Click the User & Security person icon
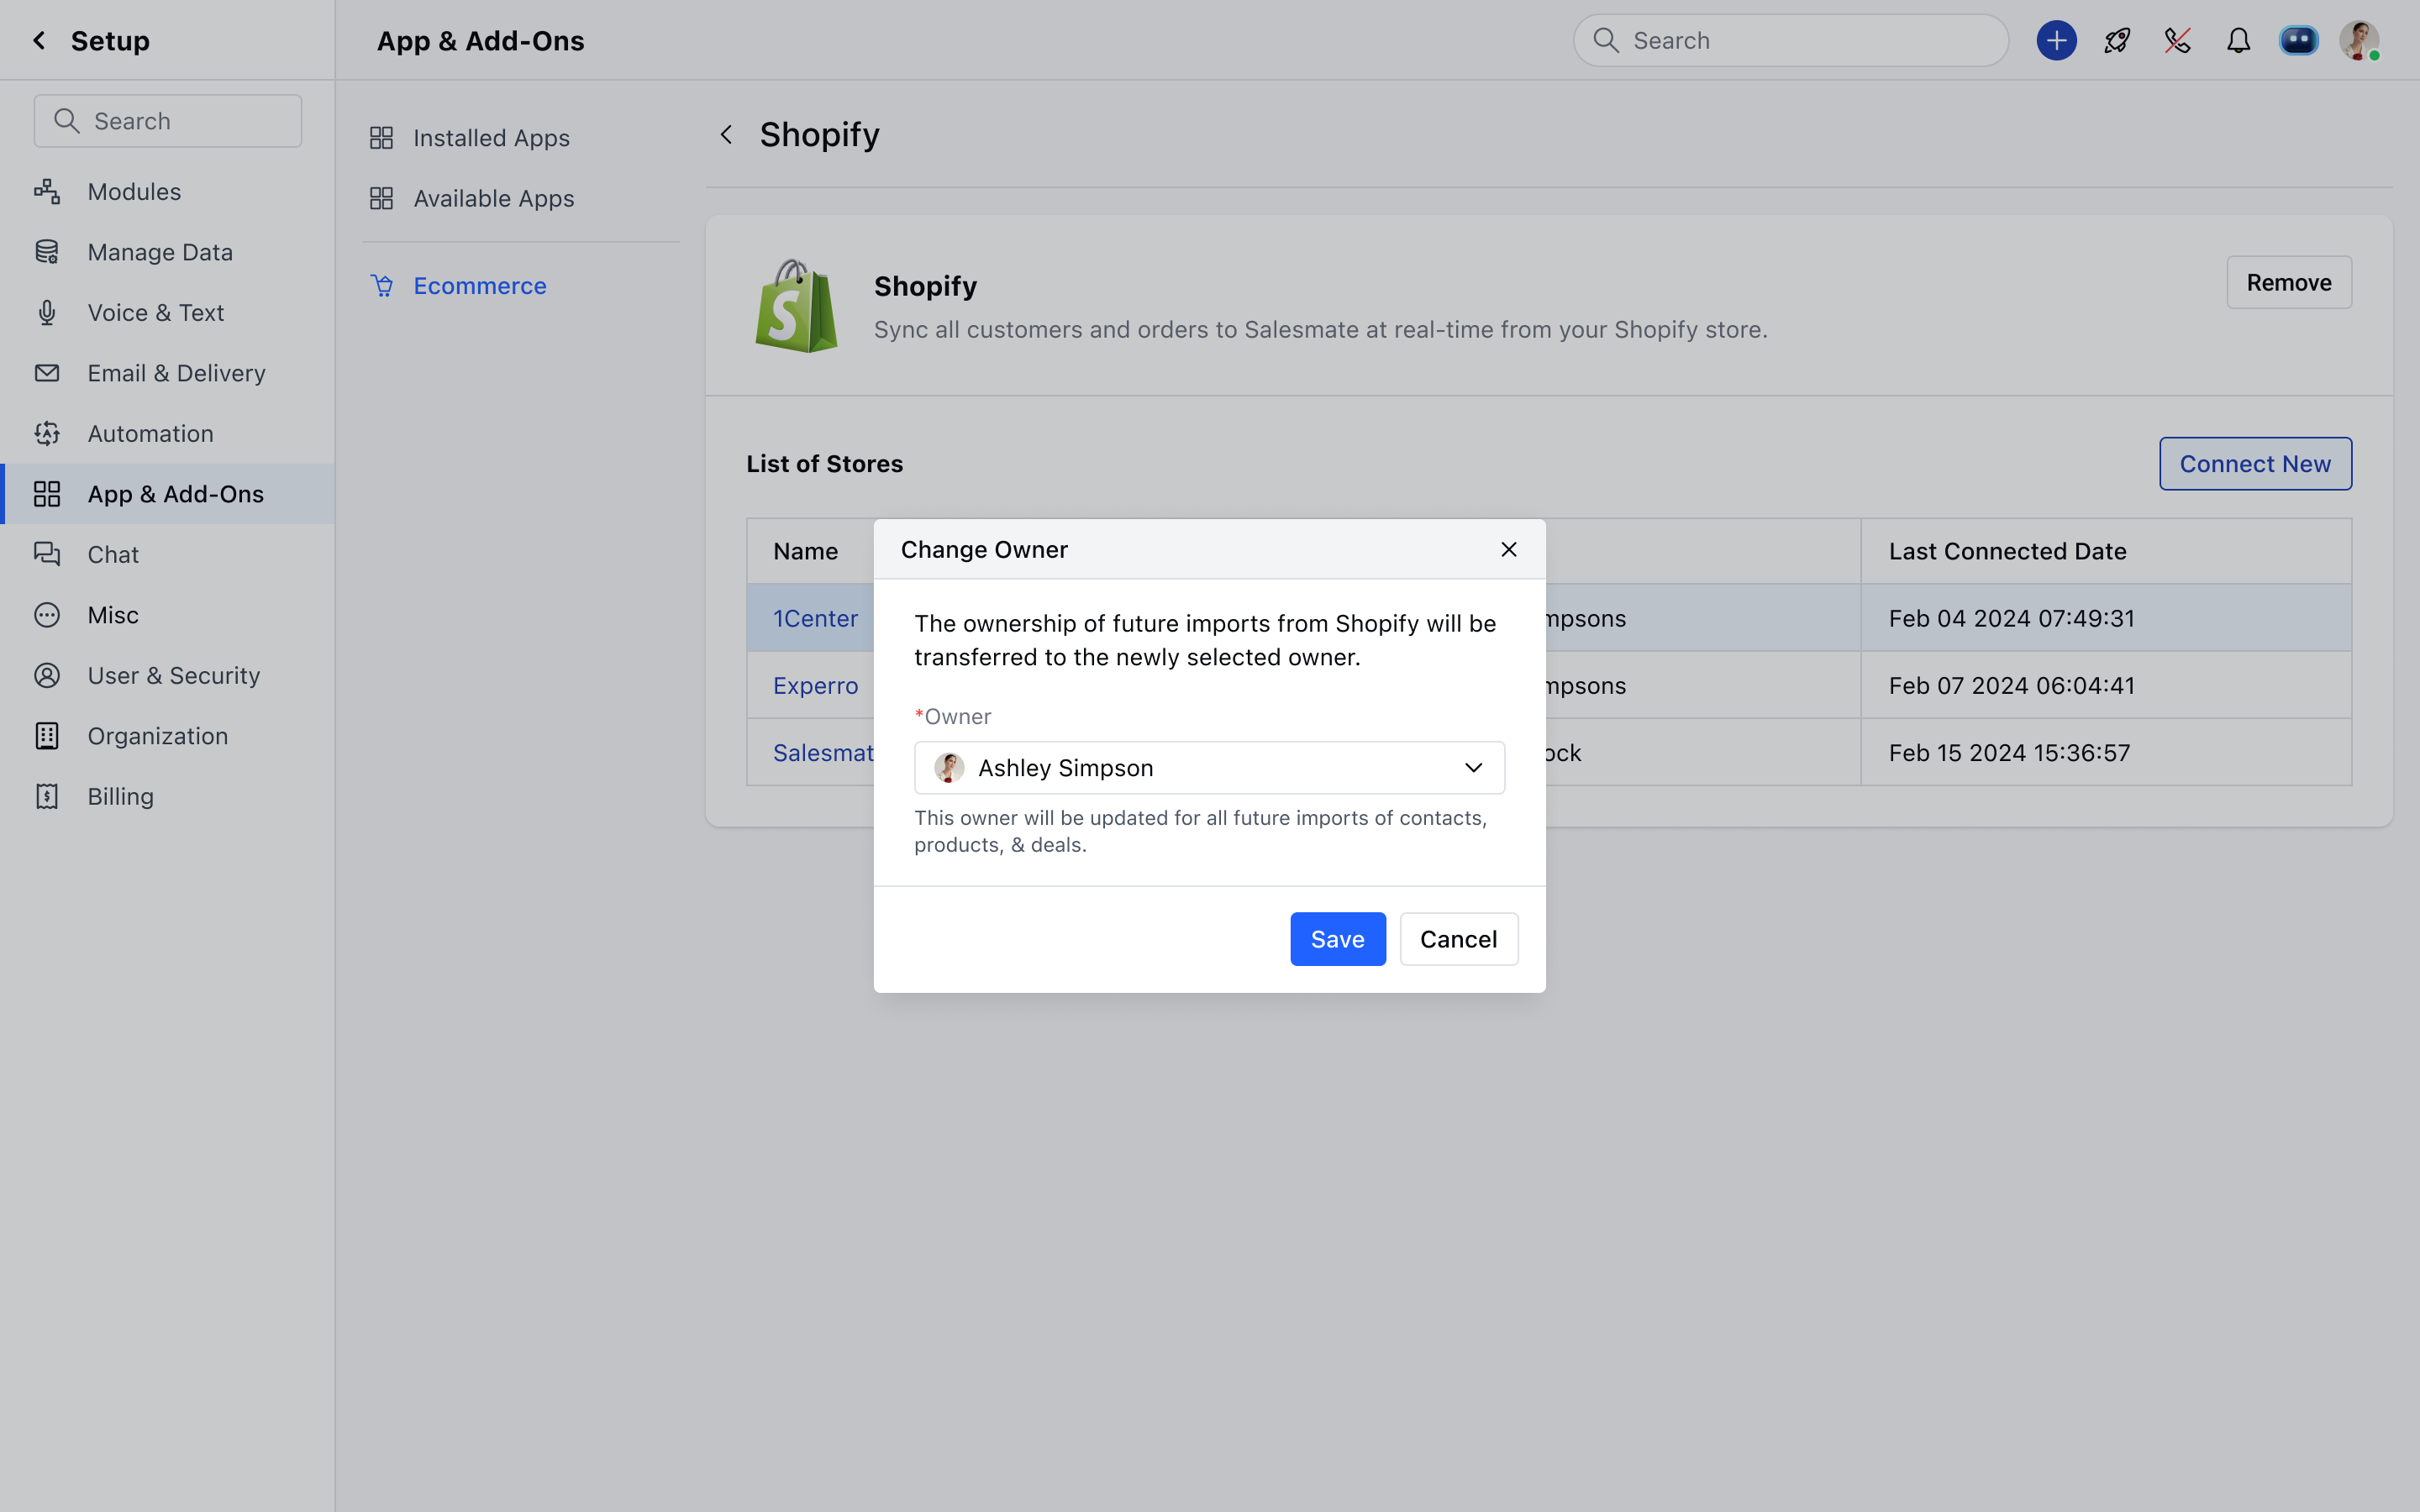Viewport: 2420px width, 1512px height. 47,675
